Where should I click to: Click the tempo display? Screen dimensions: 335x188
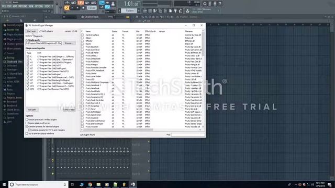click(x=92, y=8)
